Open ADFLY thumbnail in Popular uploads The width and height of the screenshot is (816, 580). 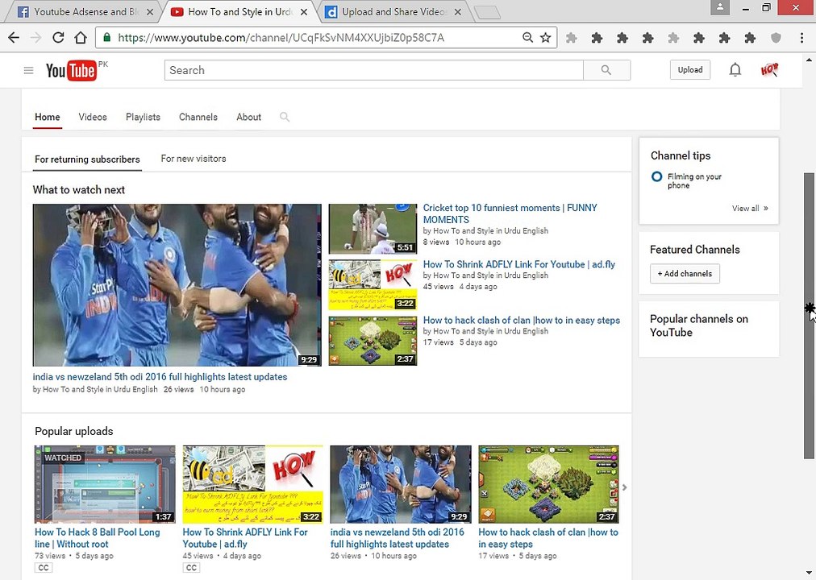252,484
